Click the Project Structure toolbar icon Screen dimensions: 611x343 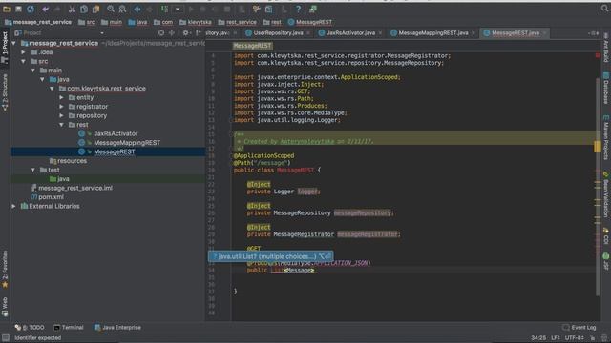click(269, 9)
